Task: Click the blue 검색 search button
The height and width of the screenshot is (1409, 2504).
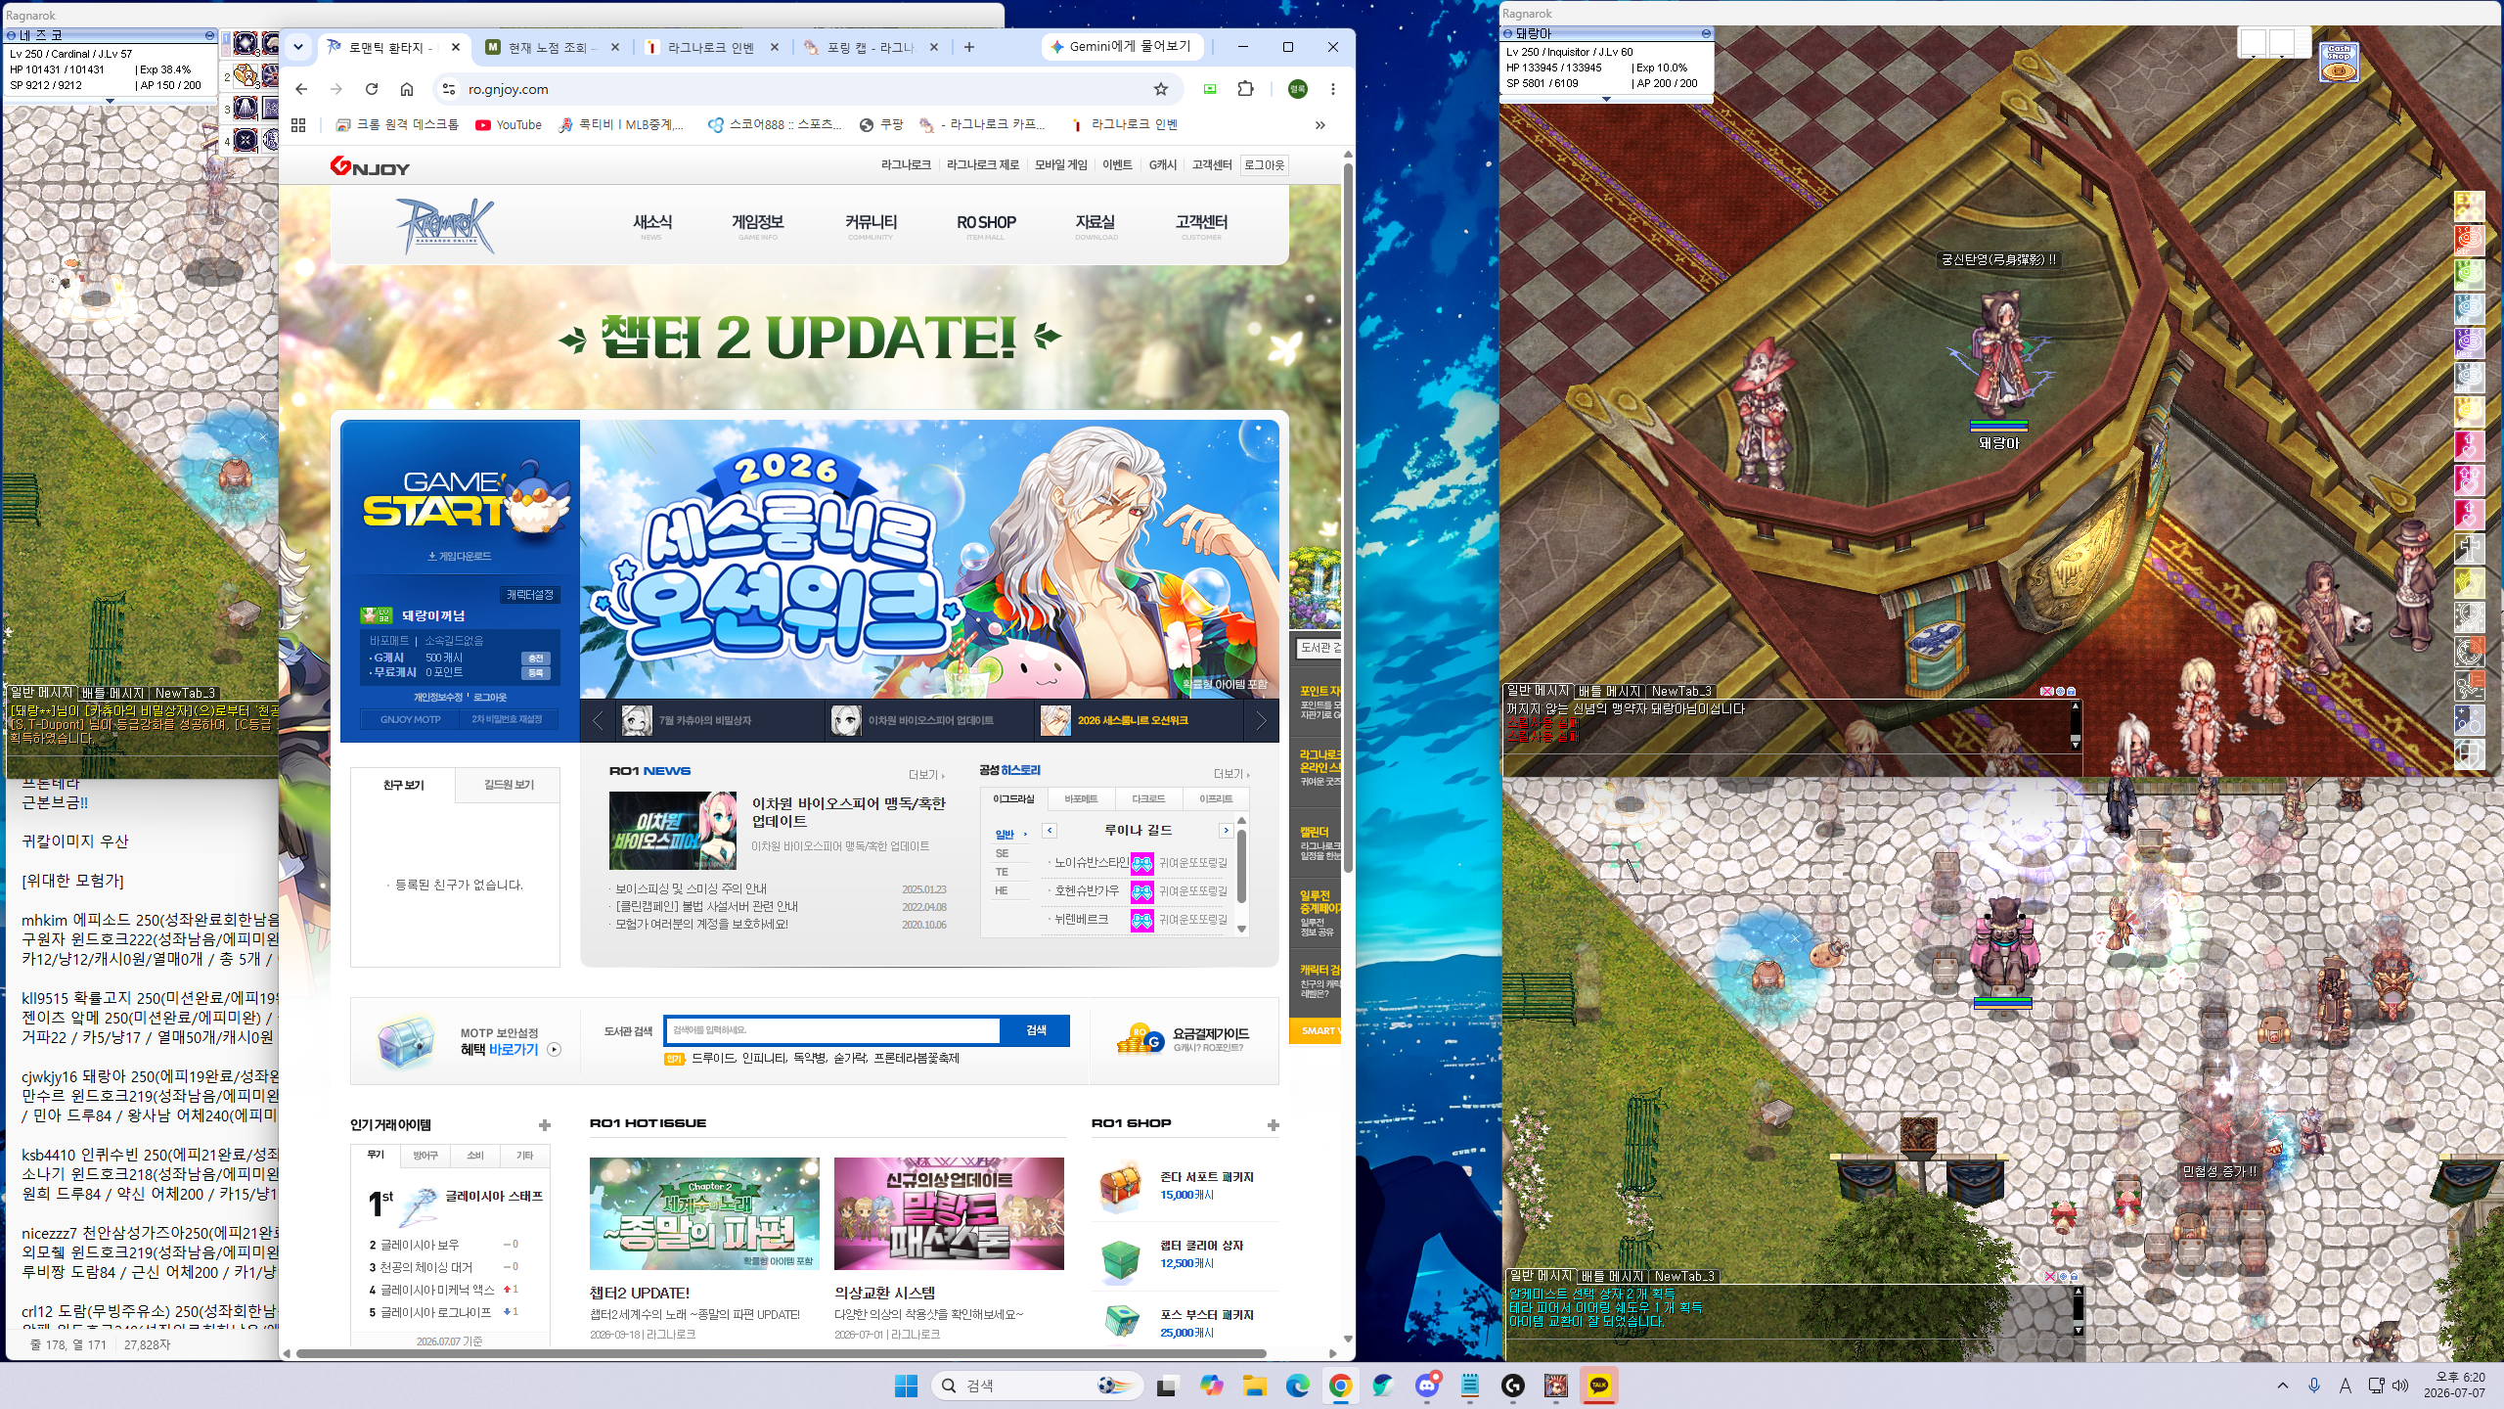Action: click(1036, 1030)
